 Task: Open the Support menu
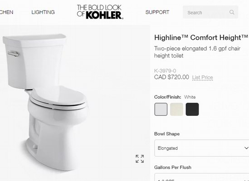point(157,12)
